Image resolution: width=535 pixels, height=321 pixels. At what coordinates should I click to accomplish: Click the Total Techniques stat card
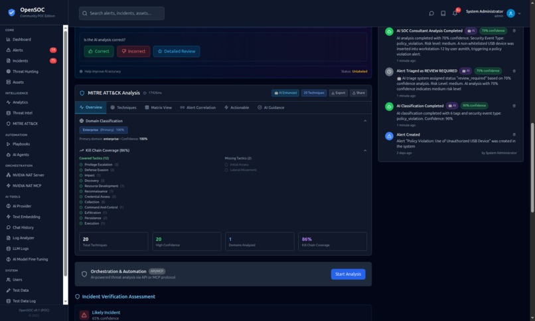pyautogui.click(x=114, y=241)
